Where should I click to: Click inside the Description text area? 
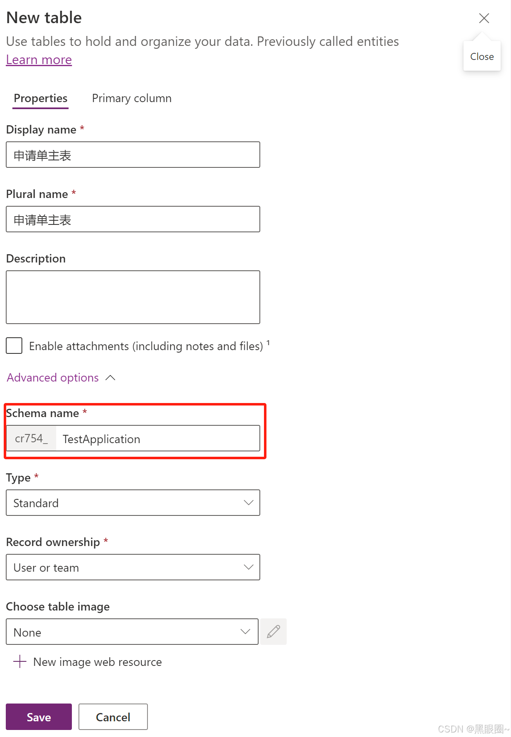click(x=133, y=297)
